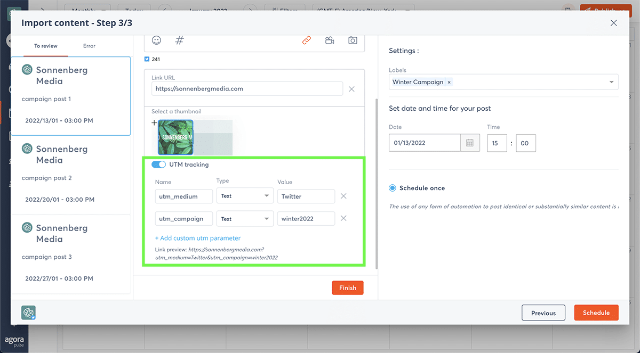Open the emoji picker icon
This screenshot has height=353, width=640.
coord(156,40)
